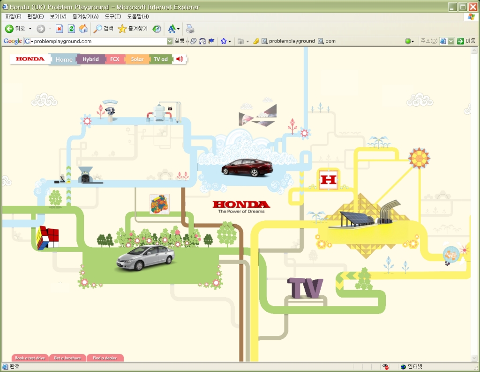Stop page loading with red X icon
The width and height of the screenshot is (480, 372).
pyautogui.click(x=60, y=29)
